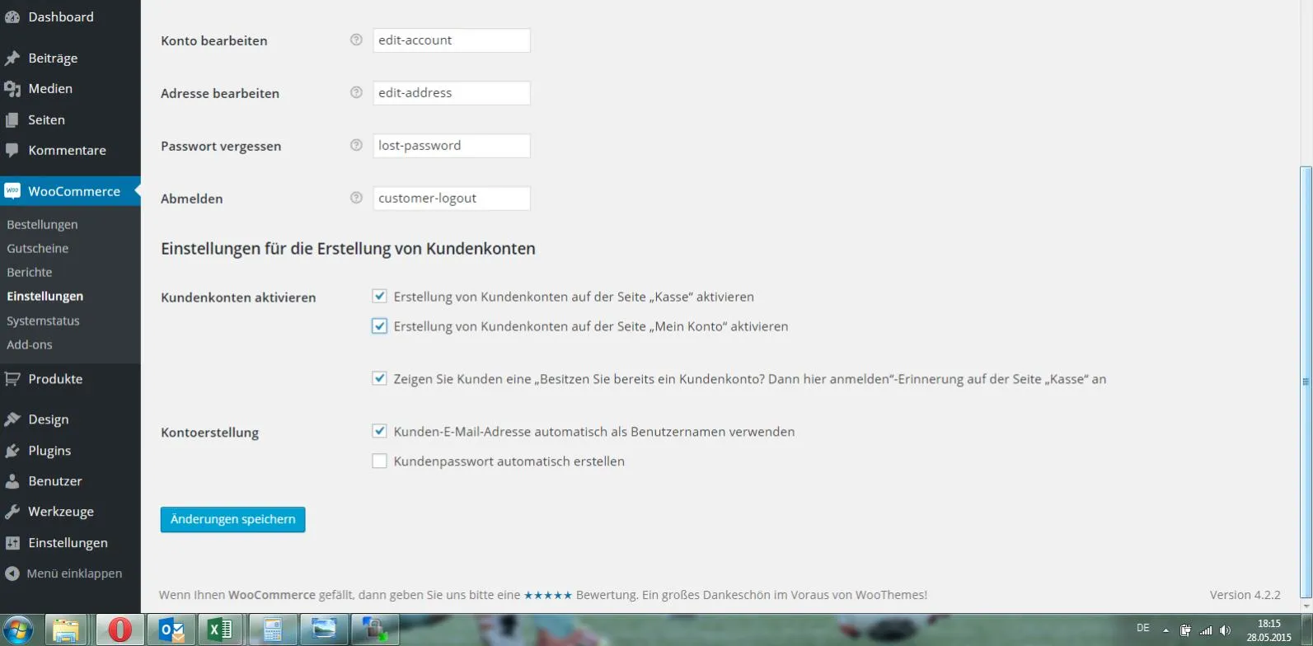Click the WooCommerce logo icon in sidebar
1313x646 pixels.
click(x=12, y=191)
